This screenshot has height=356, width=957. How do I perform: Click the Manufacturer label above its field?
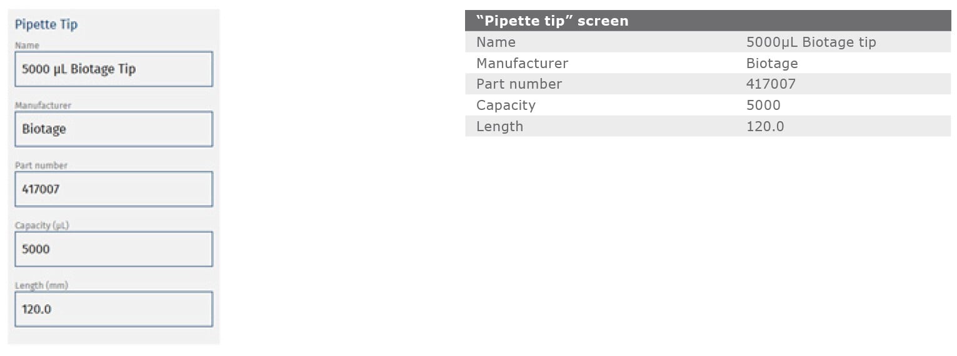(x=43, y=106)
